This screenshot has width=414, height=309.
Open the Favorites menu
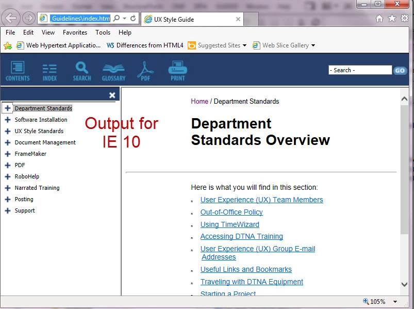coord(75,32)
